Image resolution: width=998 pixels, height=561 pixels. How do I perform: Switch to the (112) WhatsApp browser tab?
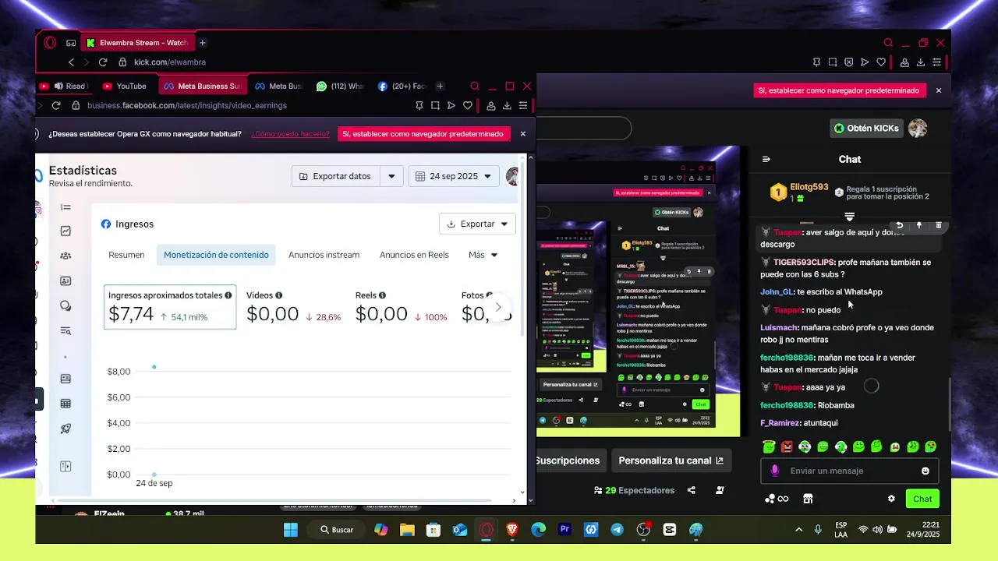[340, 86]
